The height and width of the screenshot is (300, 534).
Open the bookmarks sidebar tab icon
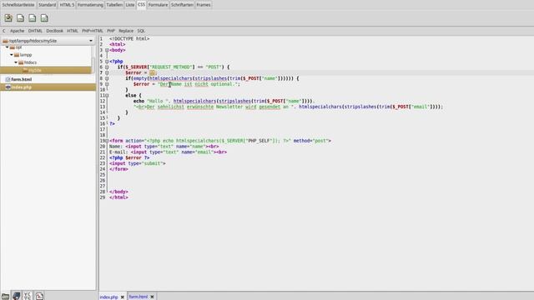click(17, 296)
